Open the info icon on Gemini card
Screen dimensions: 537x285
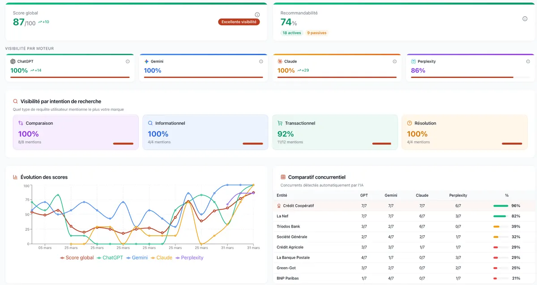click(x=261, y=61)
